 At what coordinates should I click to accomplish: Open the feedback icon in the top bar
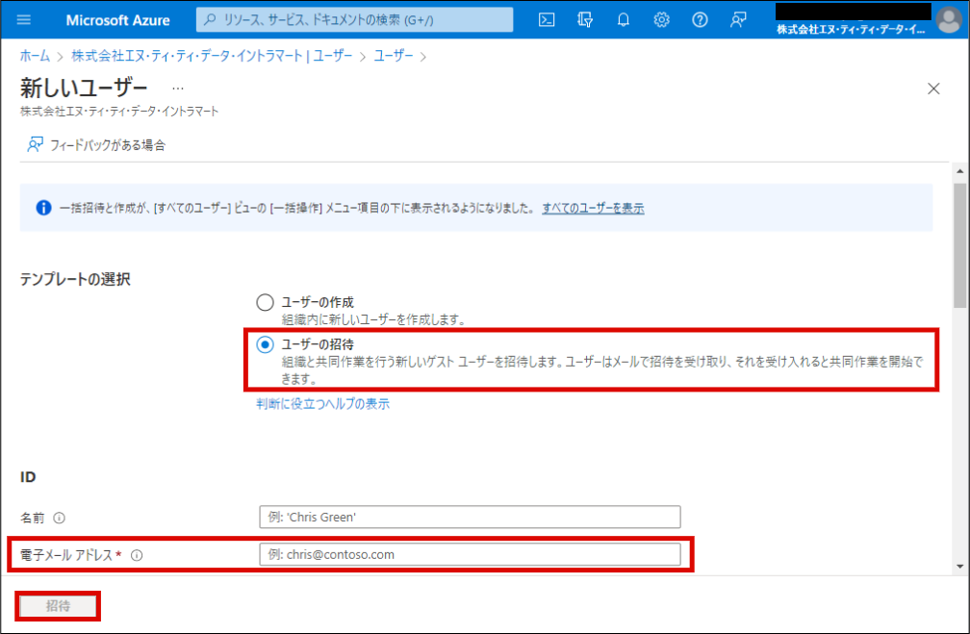click(x=738, y=20)
